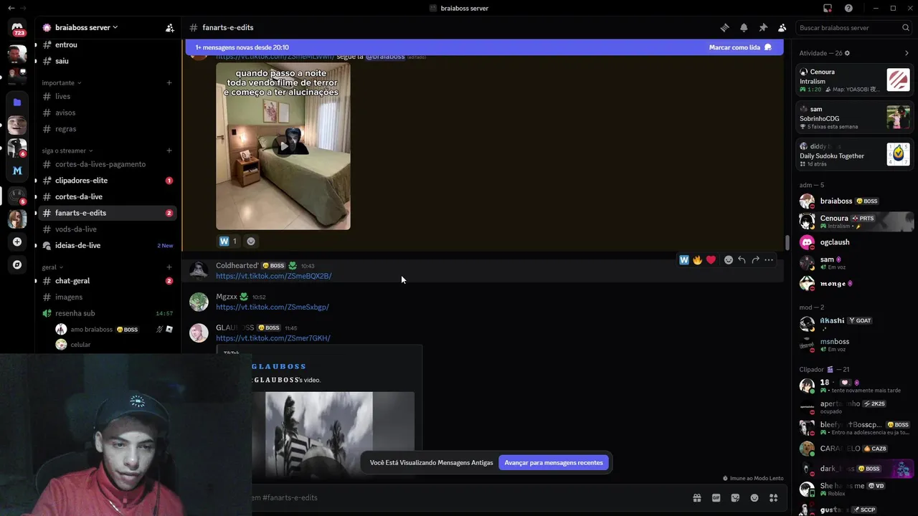918x516 pixels.
Task: Open GIF picker in message bar
Action: [x=716, y=497]
